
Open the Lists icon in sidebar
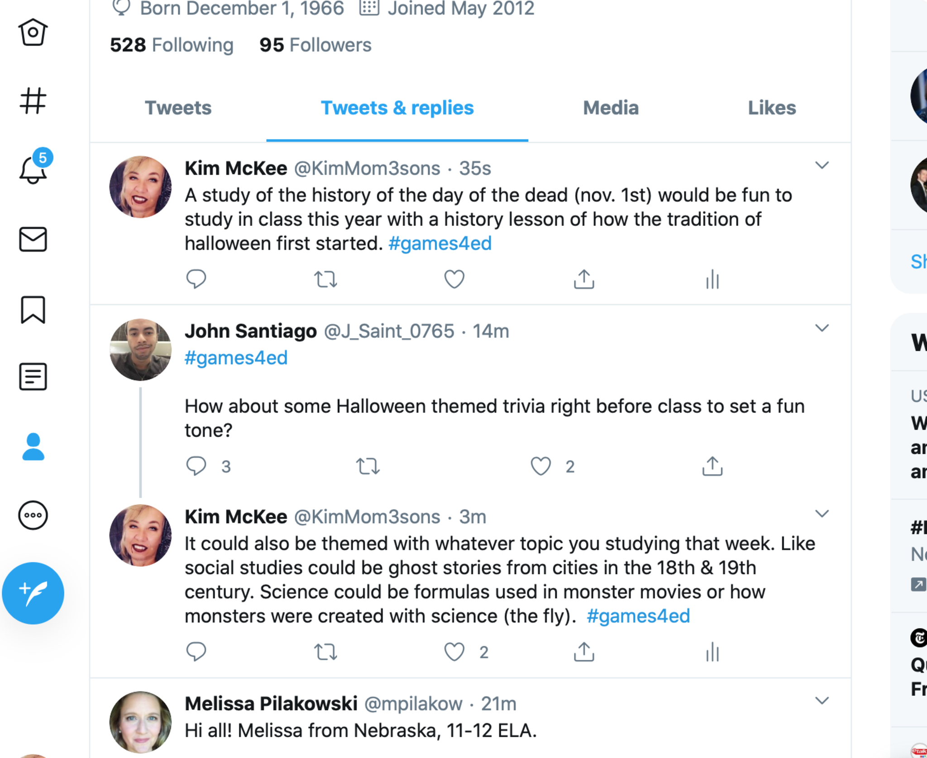pos(33,376)
